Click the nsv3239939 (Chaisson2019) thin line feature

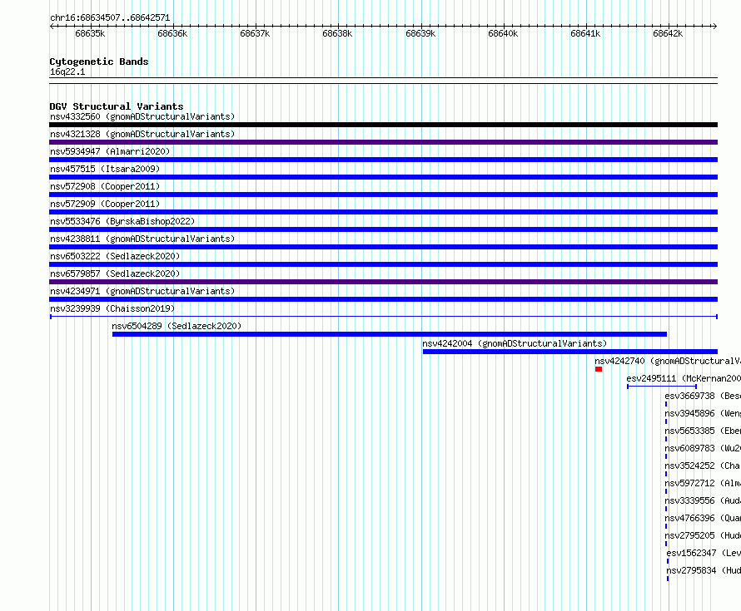pyautogui.click(x=383, y=317)
